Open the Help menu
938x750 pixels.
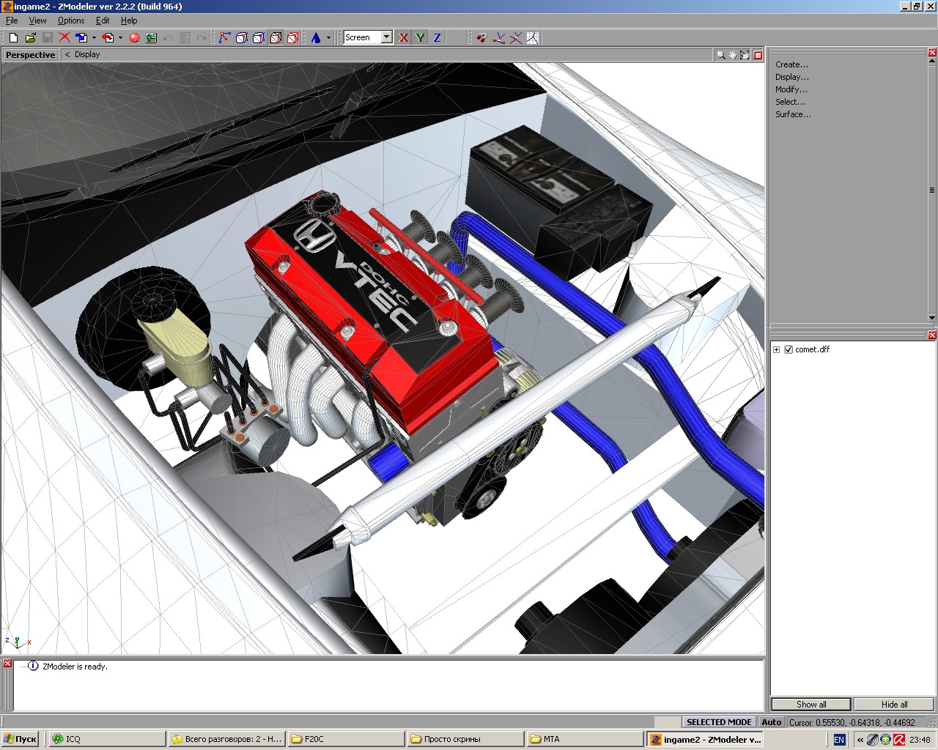(x=129, y=21)
